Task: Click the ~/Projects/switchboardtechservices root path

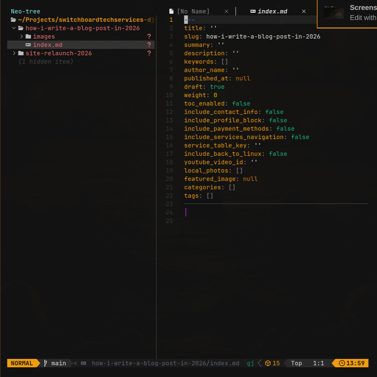Action: 86,20
